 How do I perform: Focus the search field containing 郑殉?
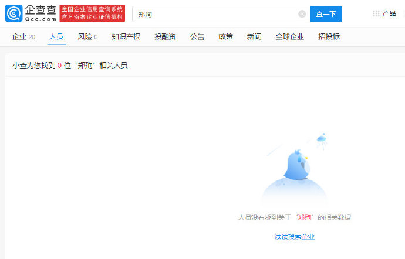pos(221,14)
